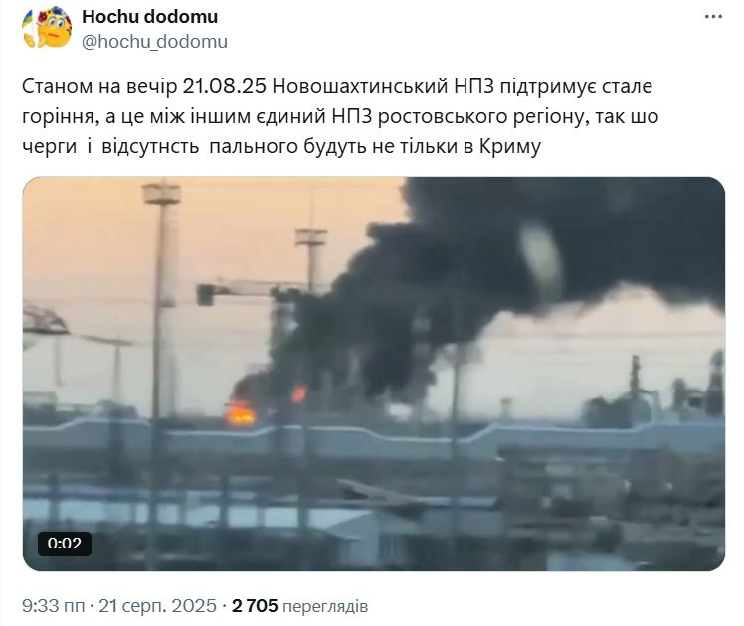Click the crane arm in the video frame
The width and height of the screenshot is (744, 626).
[x=247, y=289]
